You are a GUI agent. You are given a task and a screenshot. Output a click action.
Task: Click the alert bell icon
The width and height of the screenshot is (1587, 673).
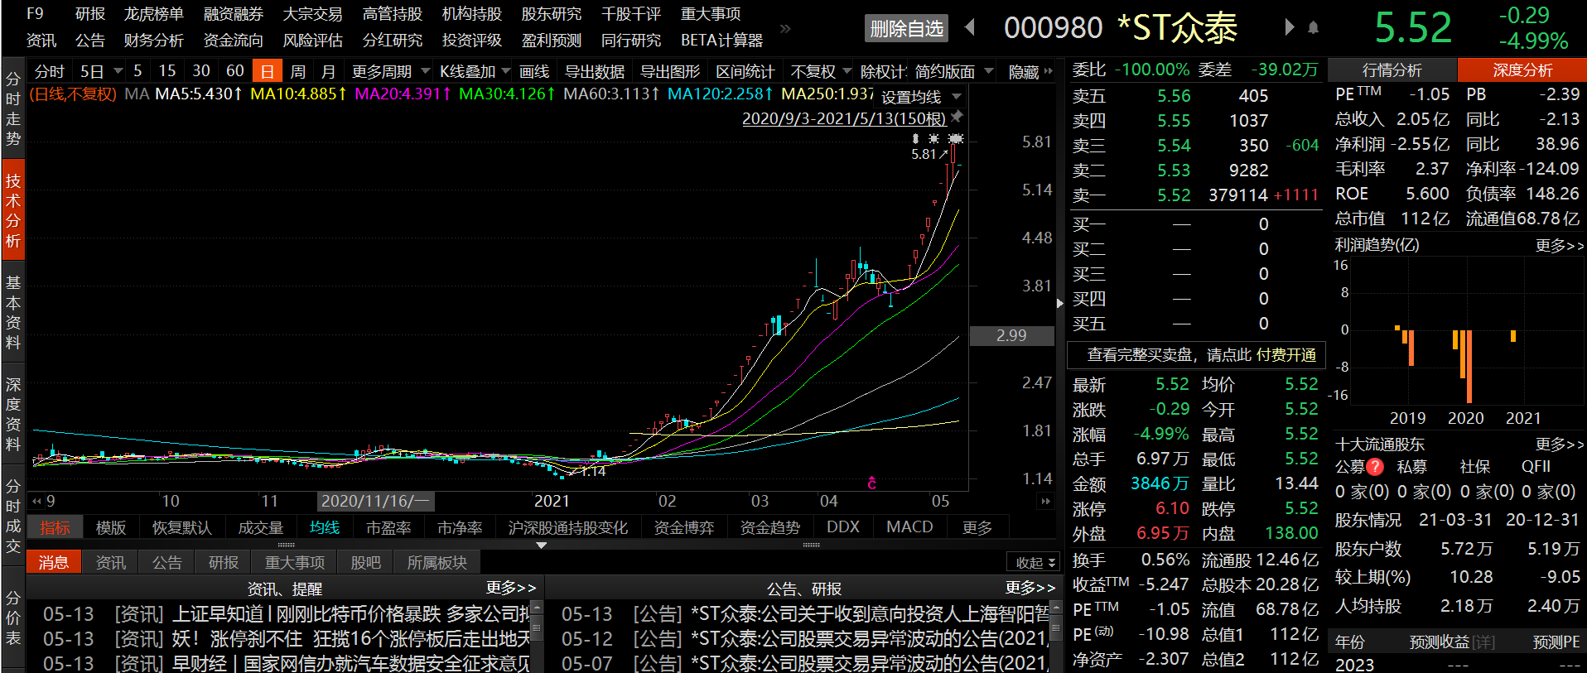tap(1313, 28)
